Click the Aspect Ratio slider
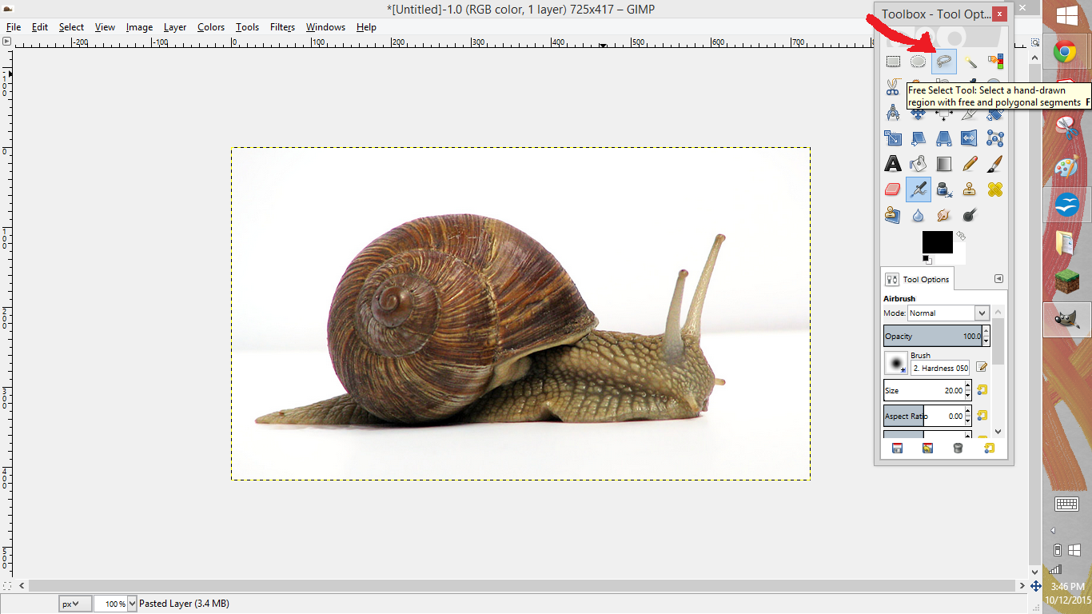 pos(924,416)
